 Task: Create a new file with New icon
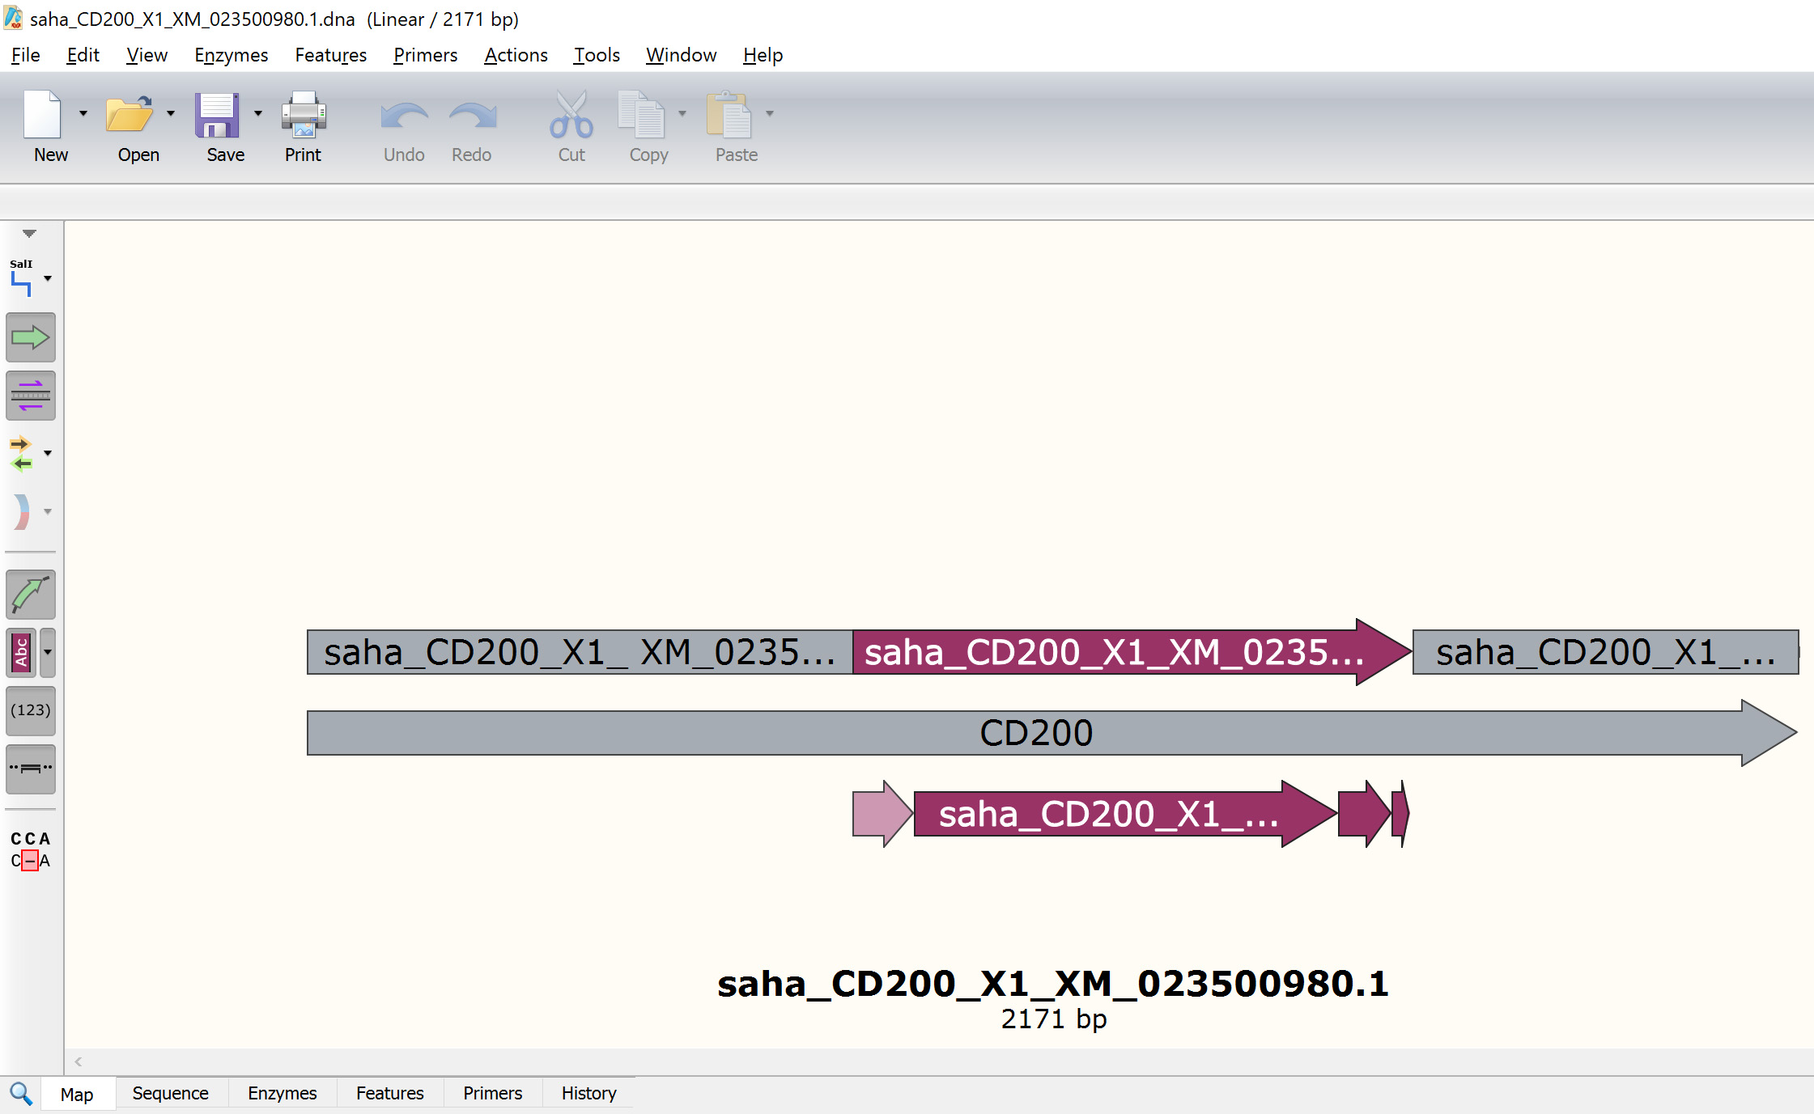(x=43, y=114)
